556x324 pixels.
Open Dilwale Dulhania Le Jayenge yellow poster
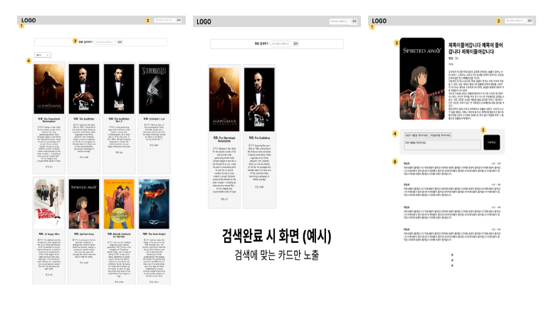click(119, 204)
